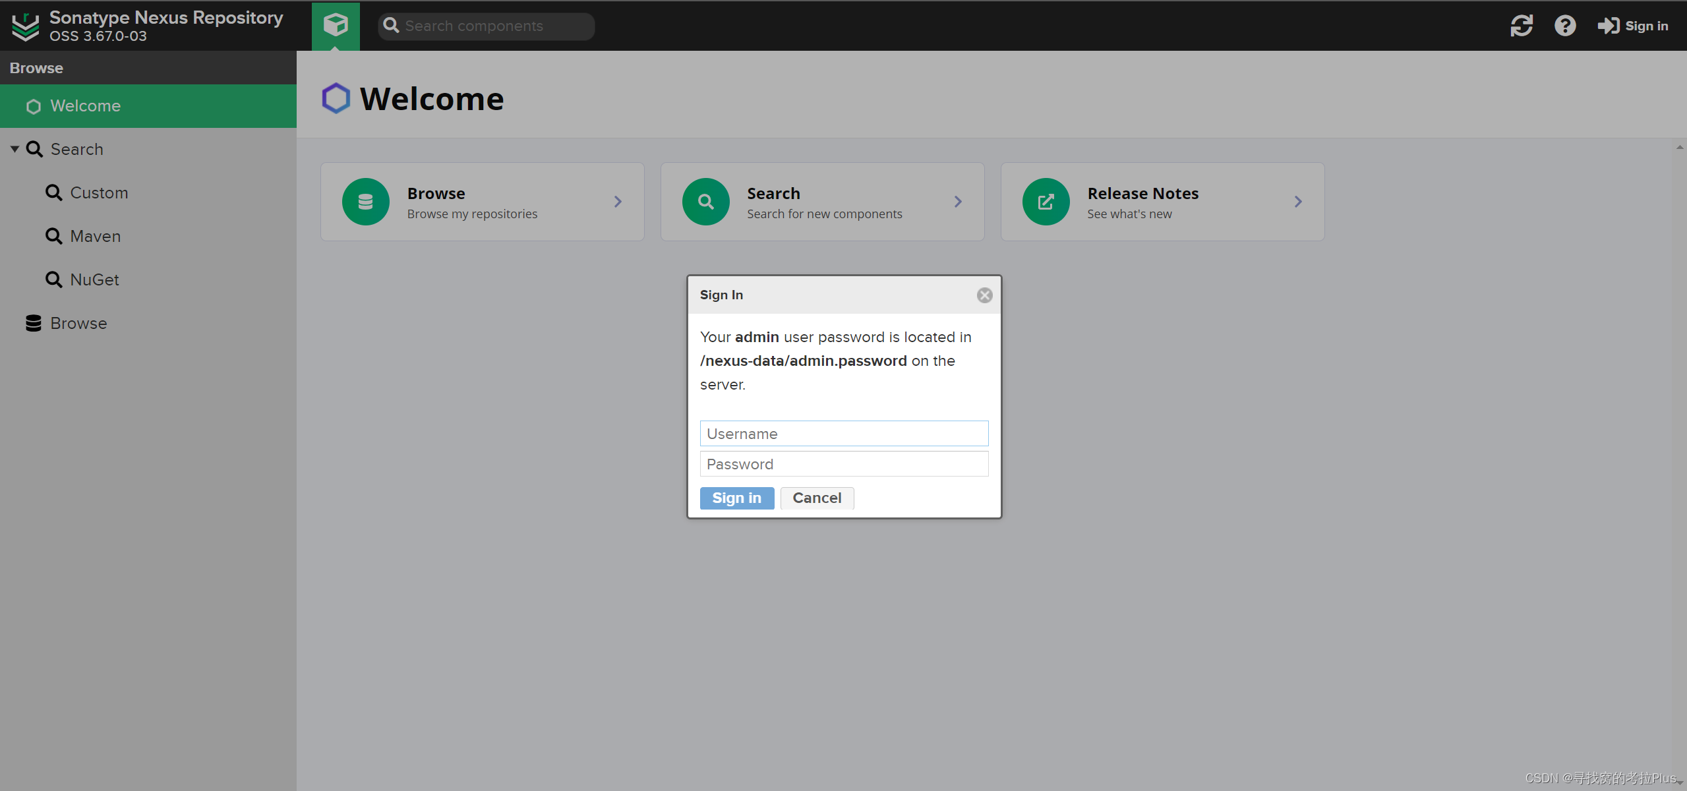Click the Sign In dialog title text
The width and height of the screenshot is (1687, 791).
point(721,295)
